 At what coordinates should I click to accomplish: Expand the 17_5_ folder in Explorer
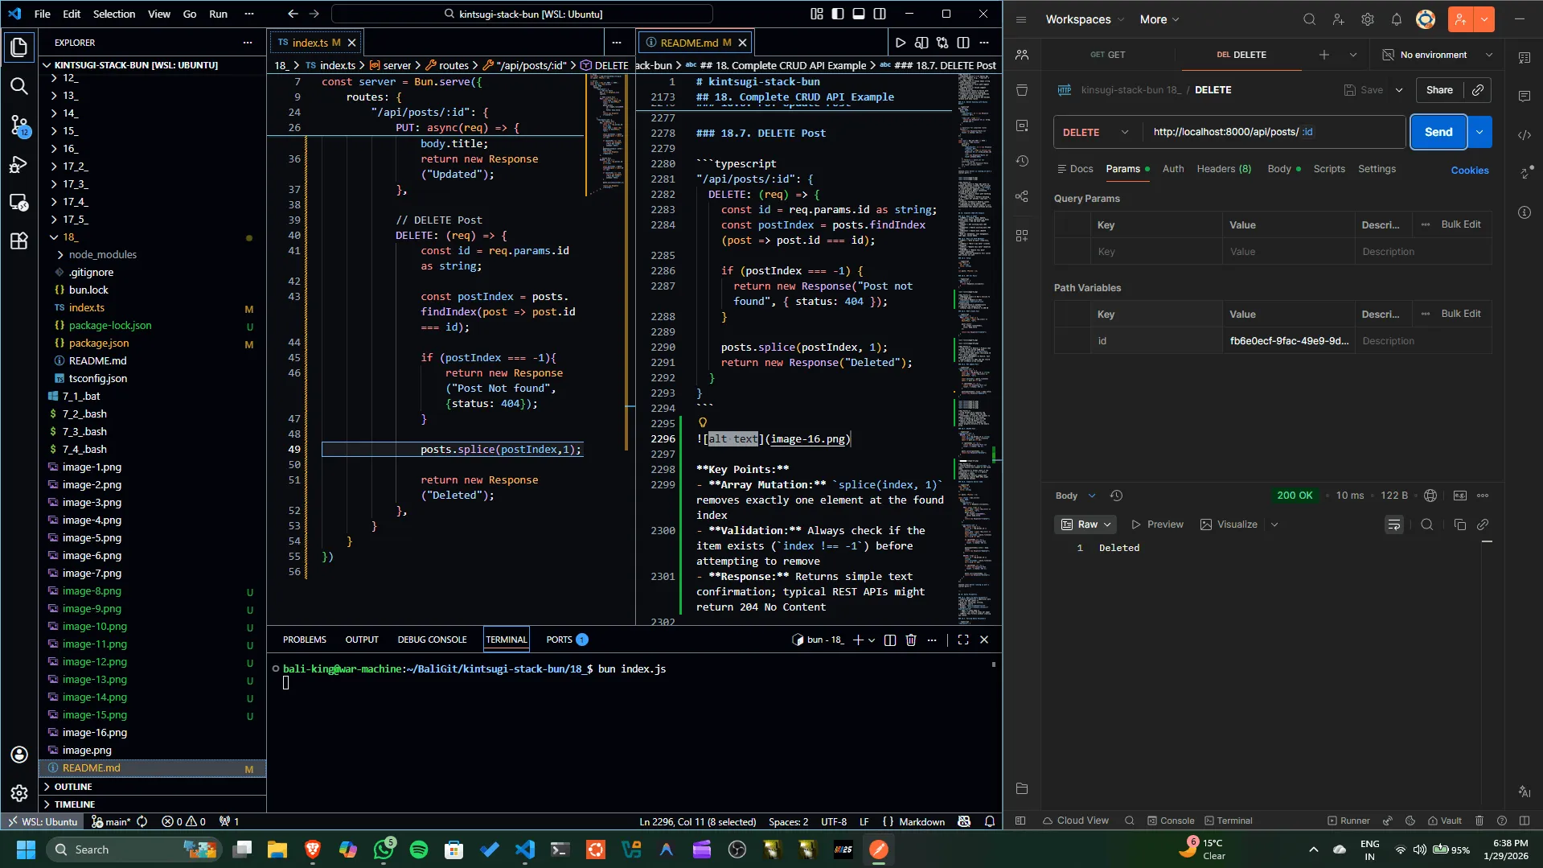pos(75,219)
